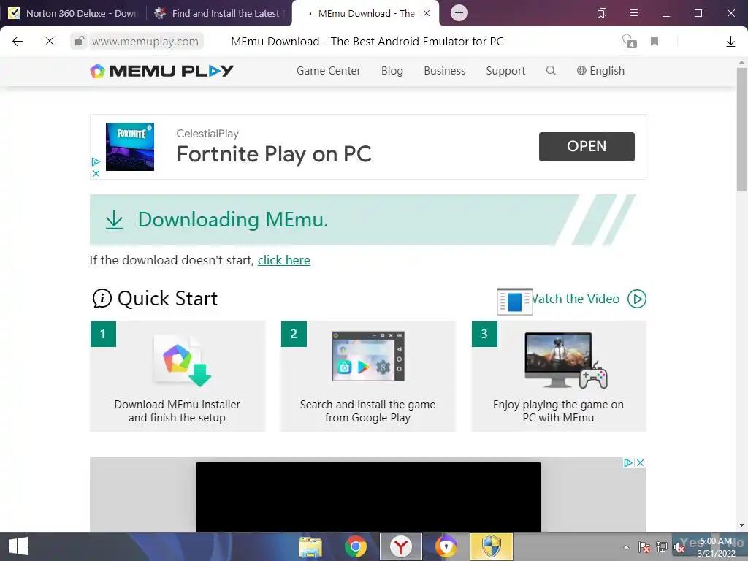Click the scrollbar up arrow
Image resolution: width=748 pixels, height=561 pixels.
pyautogui.click(x=742, y=62)
